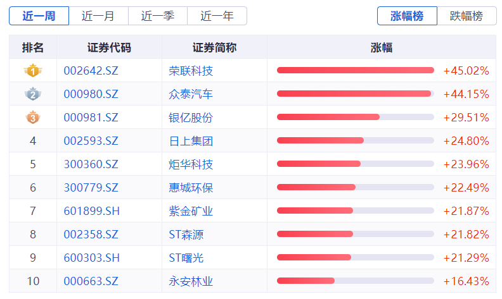Open stock code 300360.SZ

[x=91, y=164]
